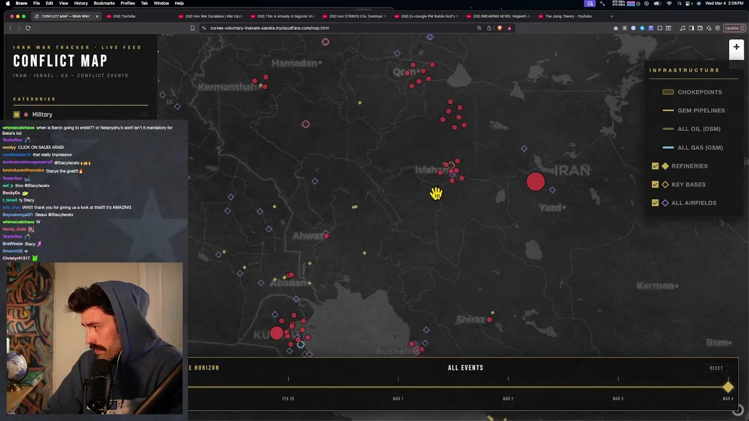
Task: Uncheck the Key Bases layer
Action: click(655, 184)
